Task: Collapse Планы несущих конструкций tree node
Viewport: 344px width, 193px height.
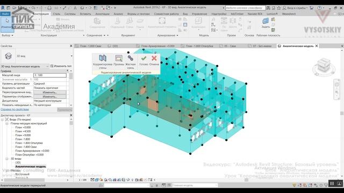Action: [7, 123]
